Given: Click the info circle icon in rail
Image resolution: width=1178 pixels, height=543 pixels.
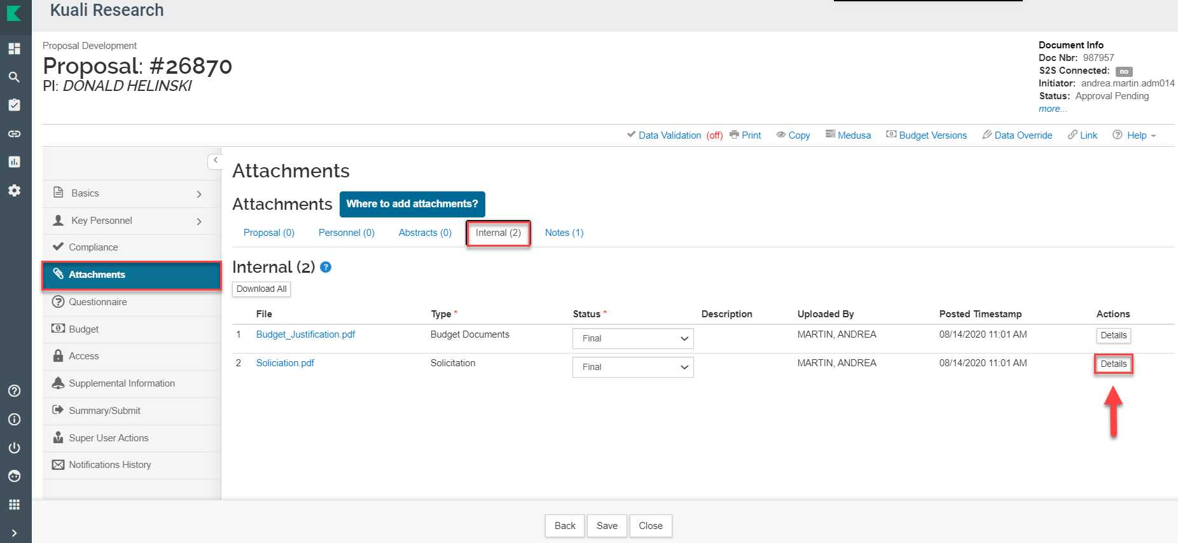Looking at the screenshot, I should [x=14, y=420].
